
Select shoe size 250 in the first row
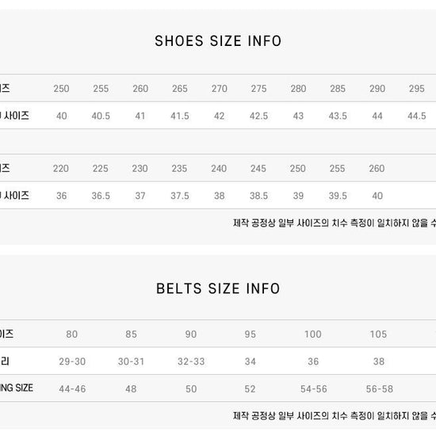point(61,89)
